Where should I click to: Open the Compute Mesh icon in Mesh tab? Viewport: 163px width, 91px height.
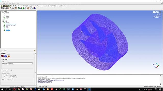(35, 8)
